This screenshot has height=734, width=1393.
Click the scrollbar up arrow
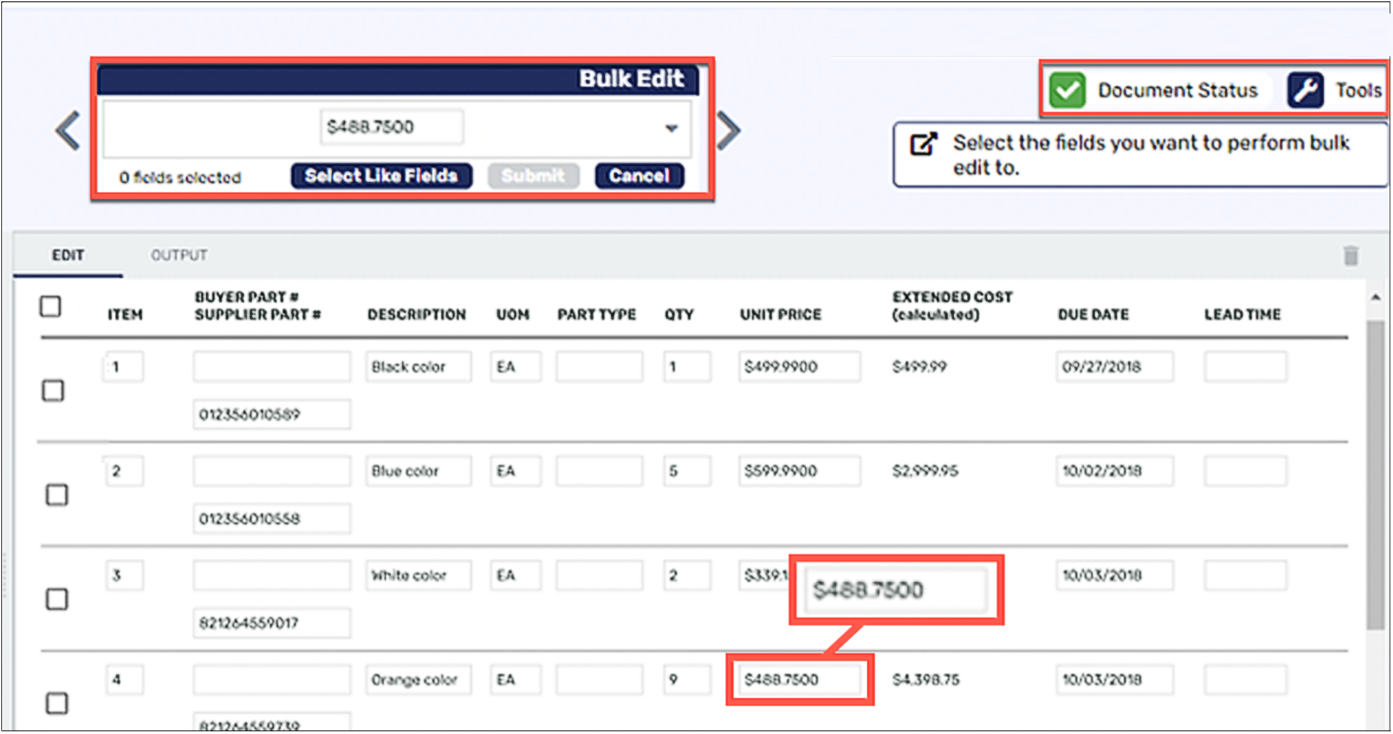[x=1375, y=297]
